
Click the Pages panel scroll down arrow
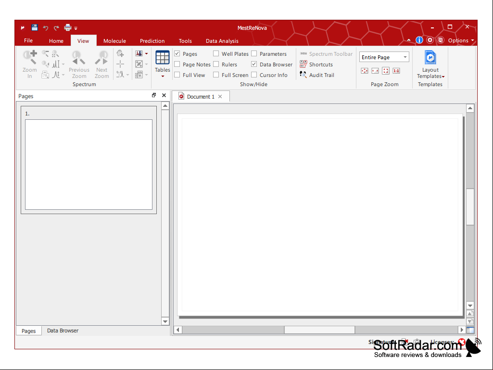(x=165, y=321)
